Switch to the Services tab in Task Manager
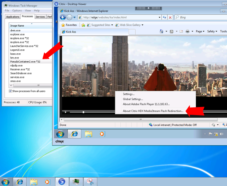 tap(40, 16)
